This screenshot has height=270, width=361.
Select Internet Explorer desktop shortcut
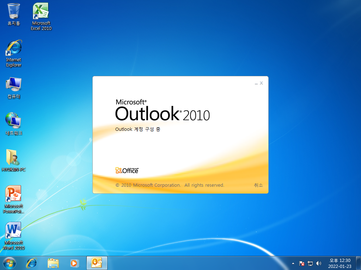coord(14,53)
